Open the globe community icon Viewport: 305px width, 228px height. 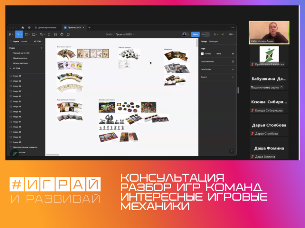29,28
